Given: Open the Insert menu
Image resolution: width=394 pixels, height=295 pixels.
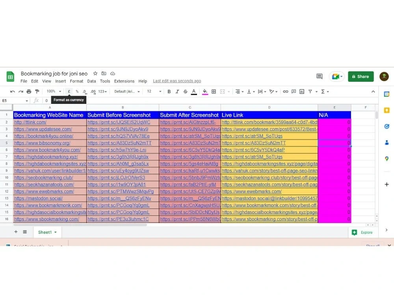Looking at the screenshot, I should [x=61, y=81].
